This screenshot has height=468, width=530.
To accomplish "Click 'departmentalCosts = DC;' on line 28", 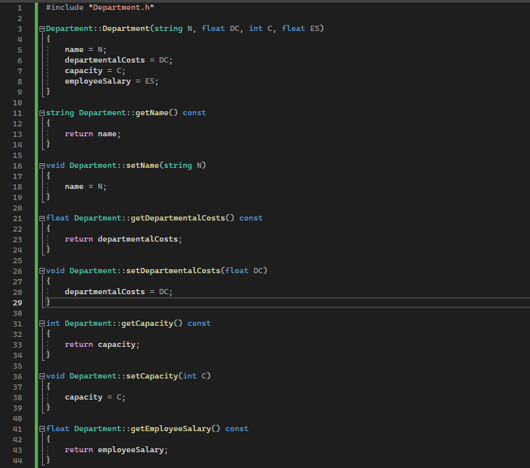I will tap(119, 292).
